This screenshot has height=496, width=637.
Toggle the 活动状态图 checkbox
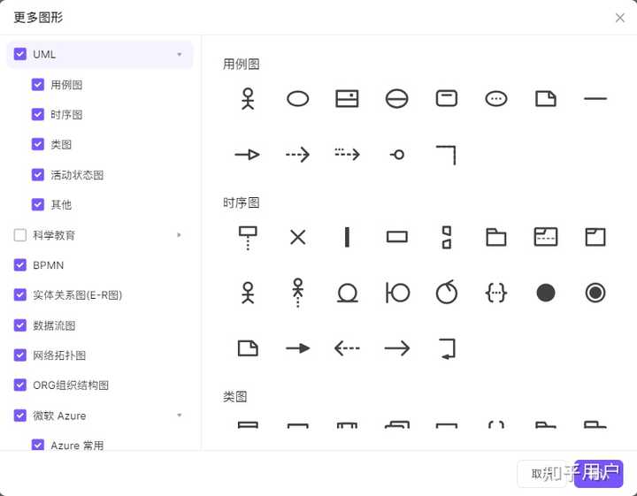pyautogui.click(x=38, y=174)
